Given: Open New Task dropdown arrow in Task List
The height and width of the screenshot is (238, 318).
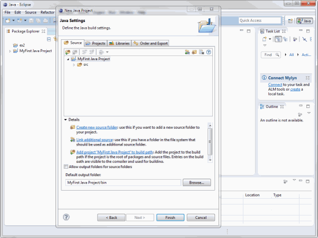Looking at the screenshot, I should coord(270,39).
